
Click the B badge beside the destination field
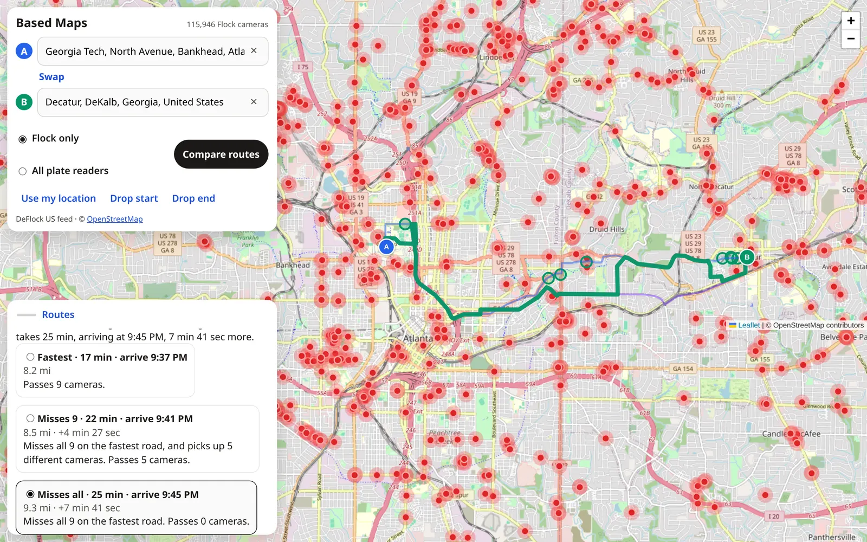point(24,102)
